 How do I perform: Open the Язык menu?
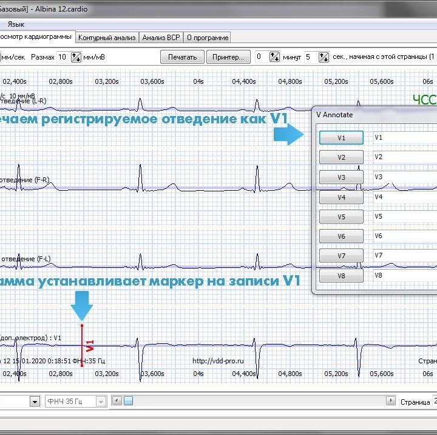[16, 24]
